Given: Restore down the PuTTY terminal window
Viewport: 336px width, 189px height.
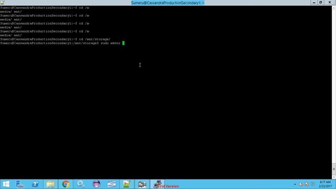Looking at the screenshot, I should point(321,3).
